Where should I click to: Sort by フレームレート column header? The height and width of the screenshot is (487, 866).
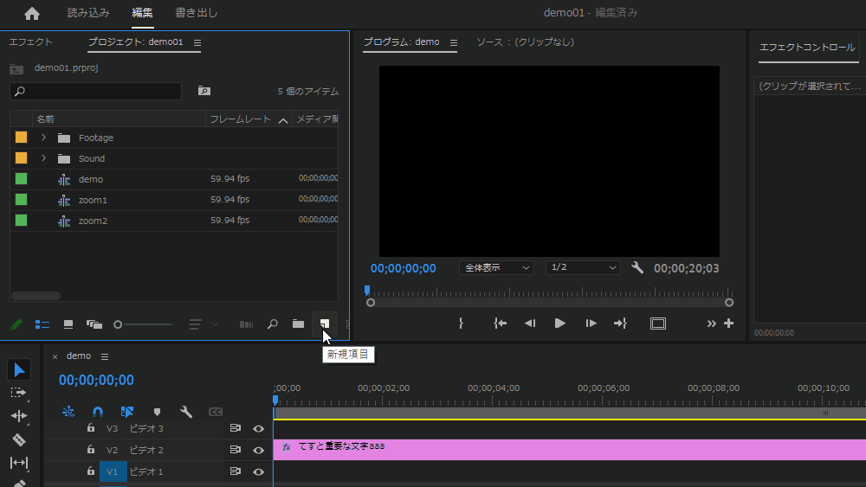click(x=240, y=119)
